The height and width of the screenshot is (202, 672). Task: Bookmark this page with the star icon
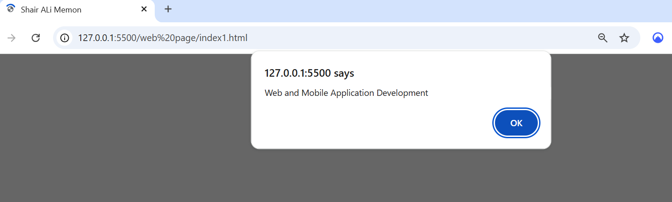[624, 38]
